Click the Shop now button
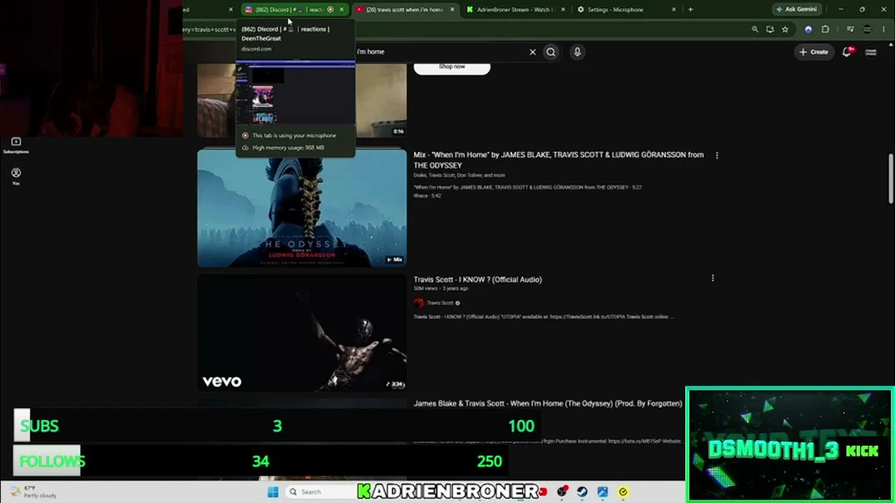 pos(452,67)
